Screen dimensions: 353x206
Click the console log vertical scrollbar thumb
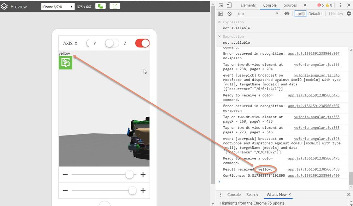[351, 178]
